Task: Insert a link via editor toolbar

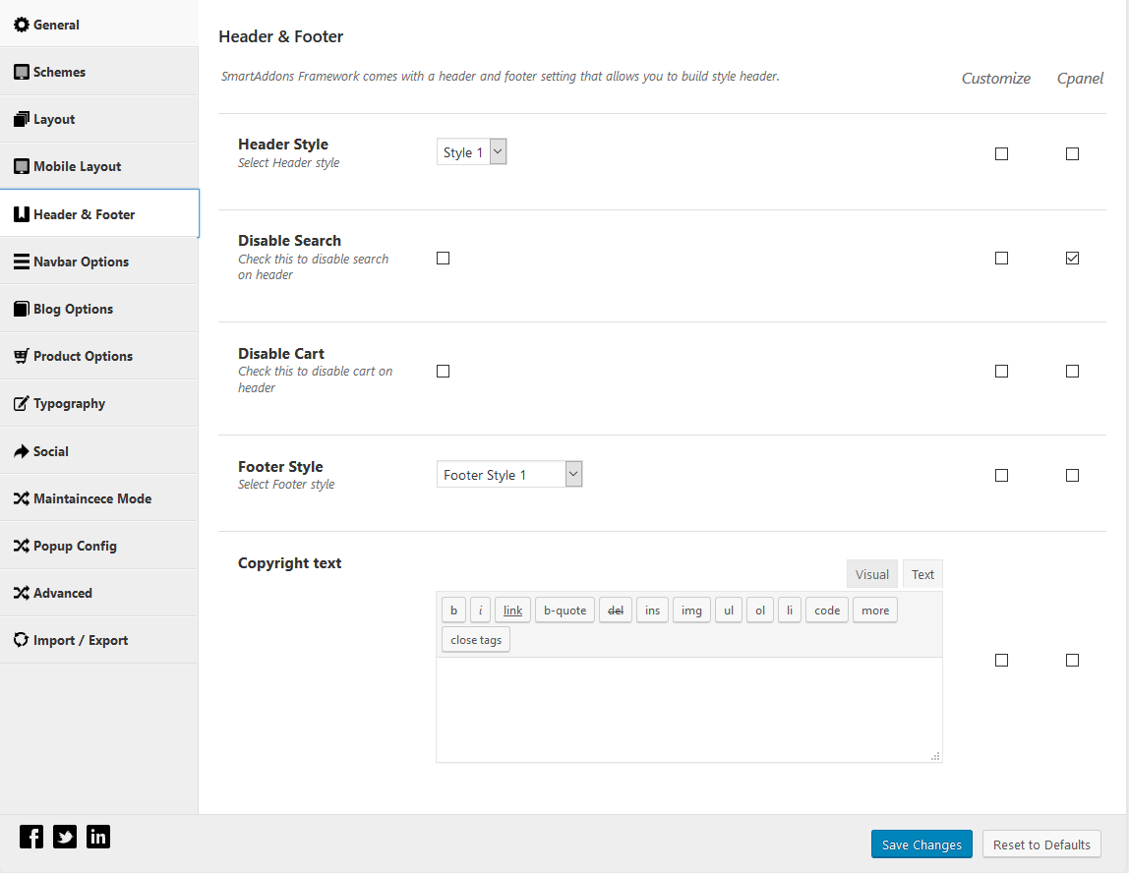Action: point(512,611)
